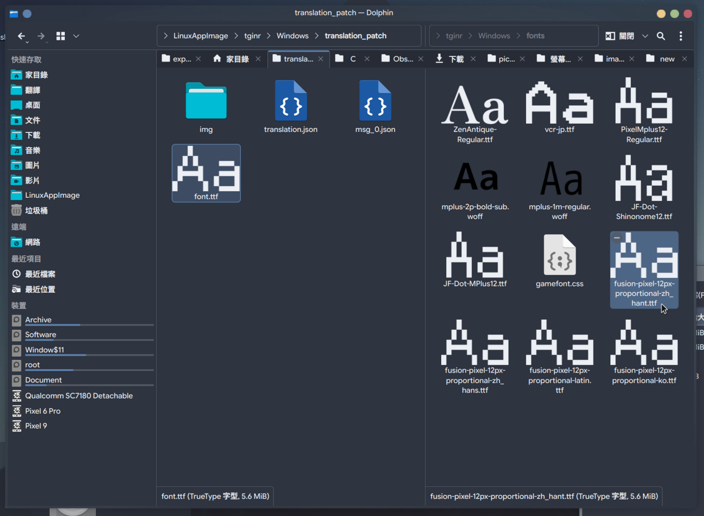
Task: Go forward with the forward arrow
Action: [x=41, y=36]
